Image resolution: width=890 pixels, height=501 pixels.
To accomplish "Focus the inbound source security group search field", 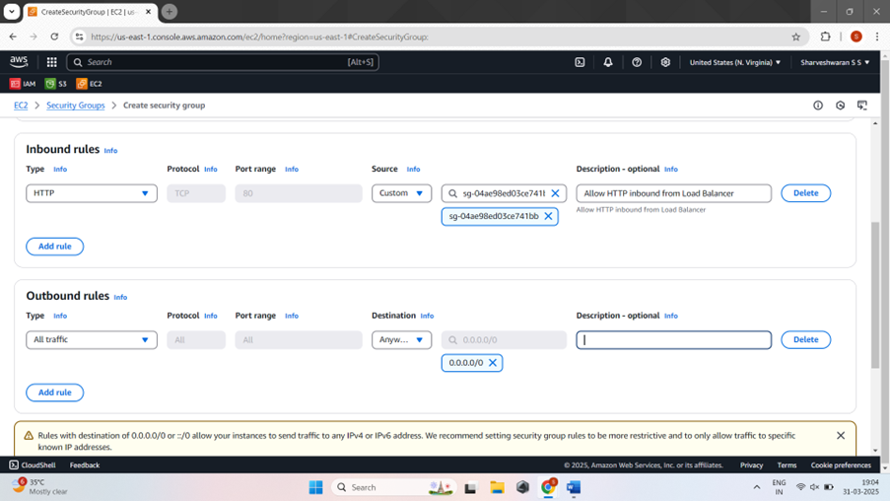I will tap(503, 193).
